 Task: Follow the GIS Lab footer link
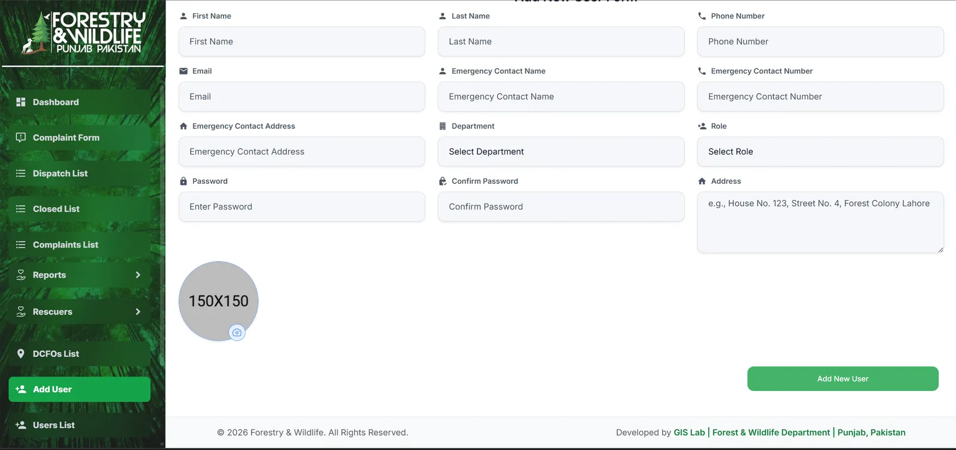pyautogui.click(x=690, y=433)
